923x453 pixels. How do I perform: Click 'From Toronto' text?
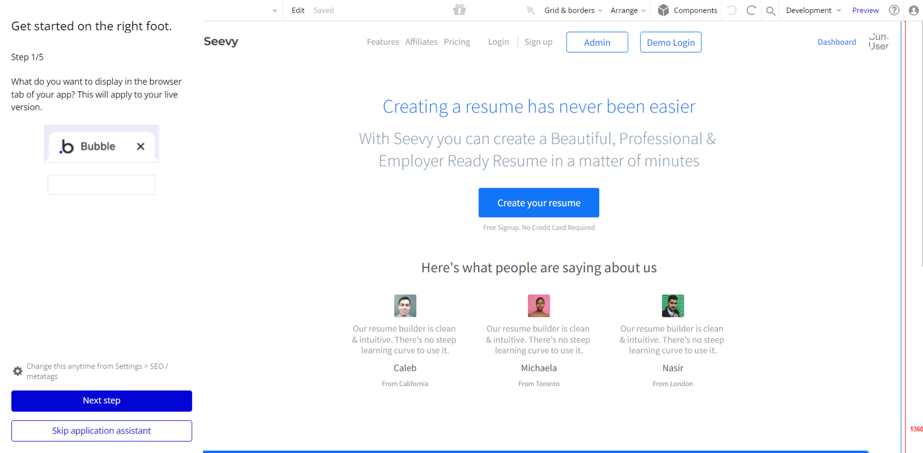539,384
